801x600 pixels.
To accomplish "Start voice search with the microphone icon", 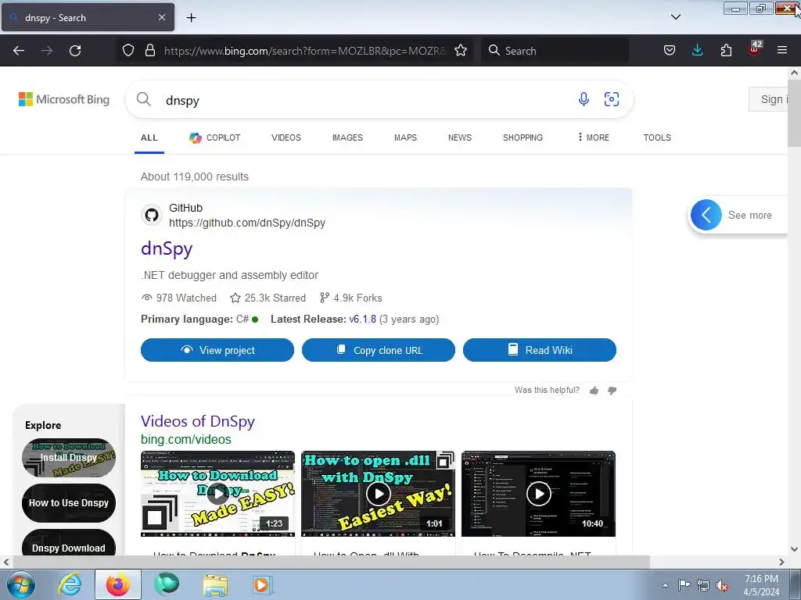I will click(x=584, y=99).
